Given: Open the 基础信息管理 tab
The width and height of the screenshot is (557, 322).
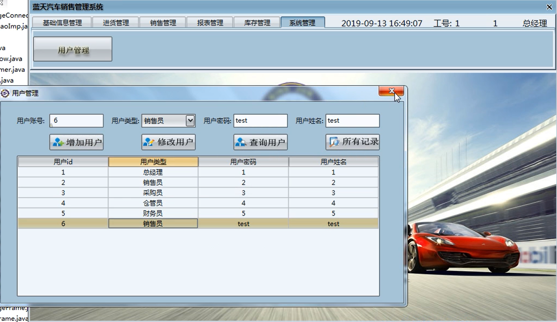Looking at the screenshot, I should (62, 23).
